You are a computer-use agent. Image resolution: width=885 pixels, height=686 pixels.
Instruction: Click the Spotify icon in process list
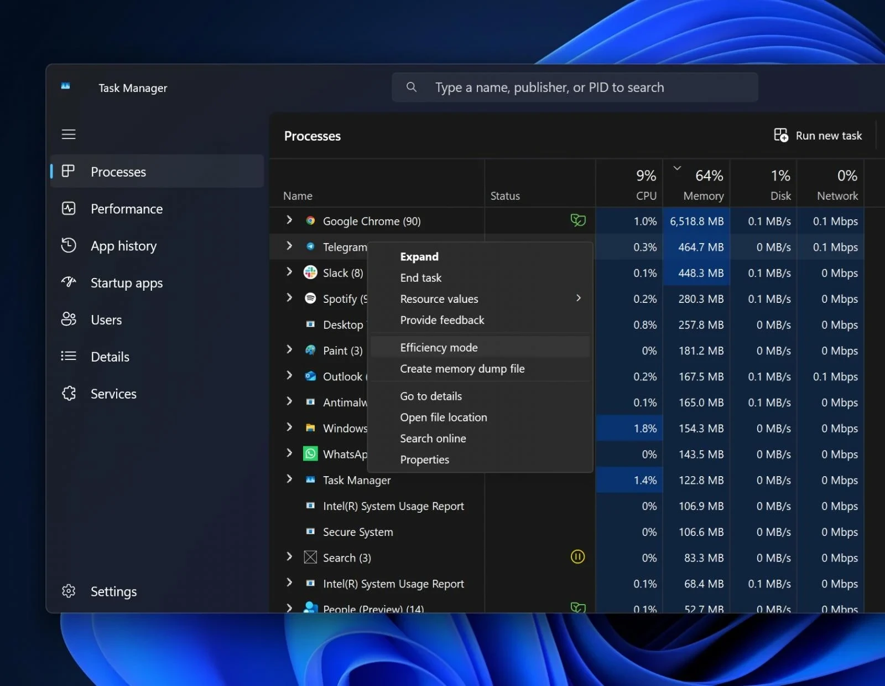310,298
